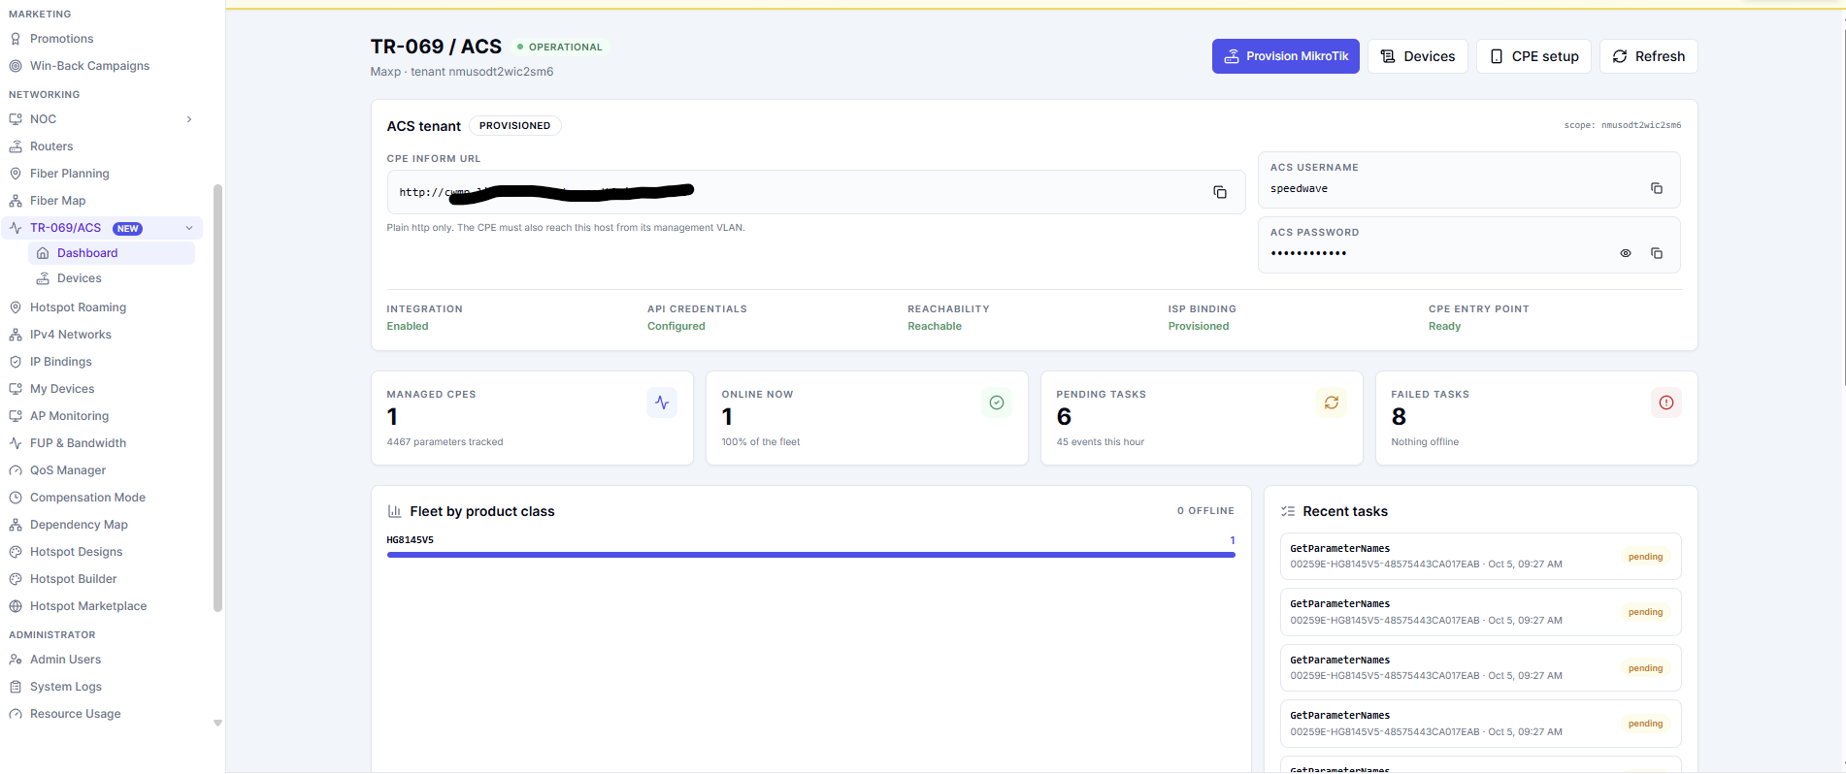The width and height of the screenshot is (1846, 774).
Task: Open CPE setup
Action: point(1533,56)
